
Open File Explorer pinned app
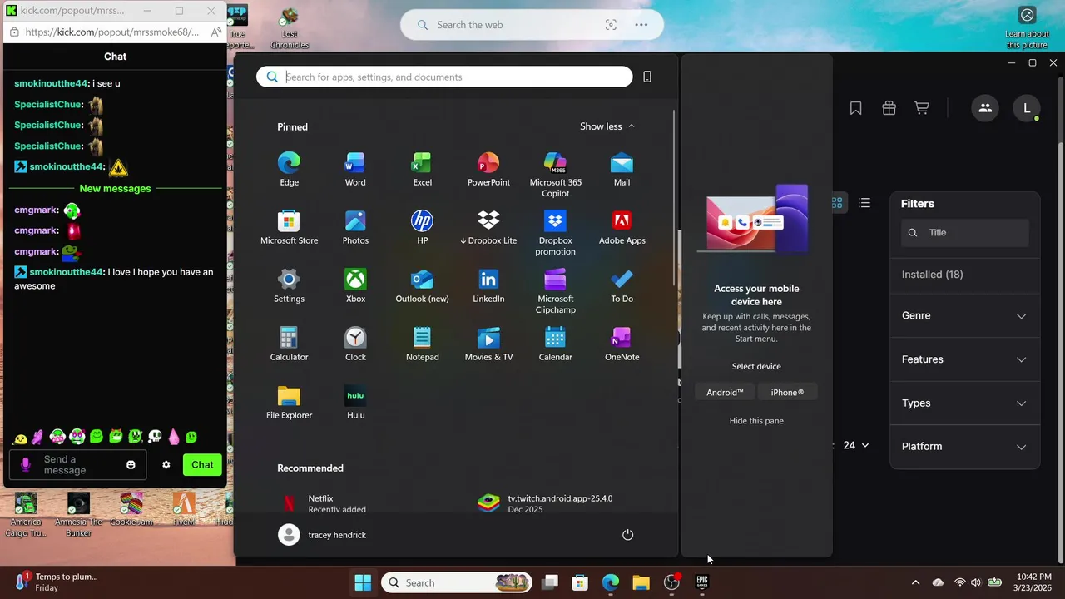click(x=289, y=402)
